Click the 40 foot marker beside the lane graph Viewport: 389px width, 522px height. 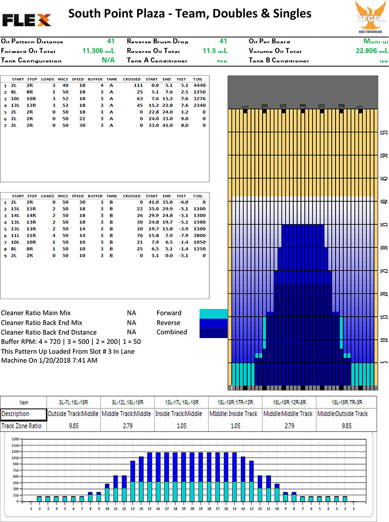(x=383, y=201)
